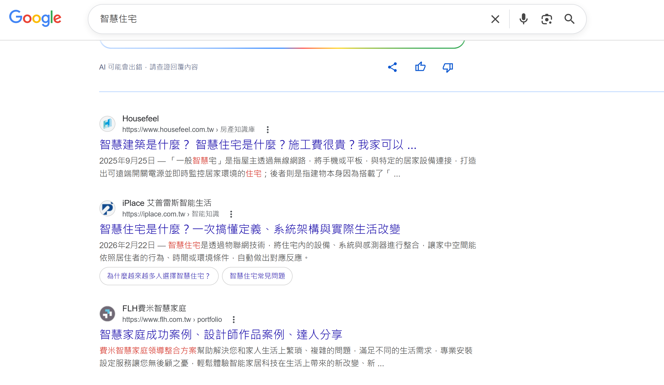664x385 pixels.
Task: Click the 智慧住宅常見問題 chip
Action: (x=257, y=276)
